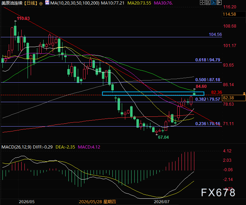Click the 2.03 MACD axis value
The height and width of the screenshot is (205, 246).
pyautogui.click(x=227, y=160)
